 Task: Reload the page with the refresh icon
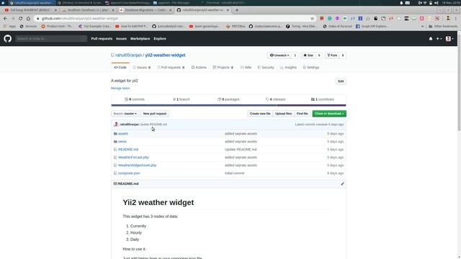20,18
